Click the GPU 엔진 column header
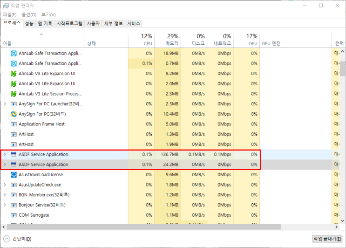Screen dimensions: 346x248 (x=296, y=40)
